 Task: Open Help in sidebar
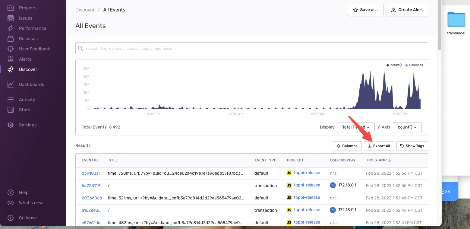pos(24,192)
